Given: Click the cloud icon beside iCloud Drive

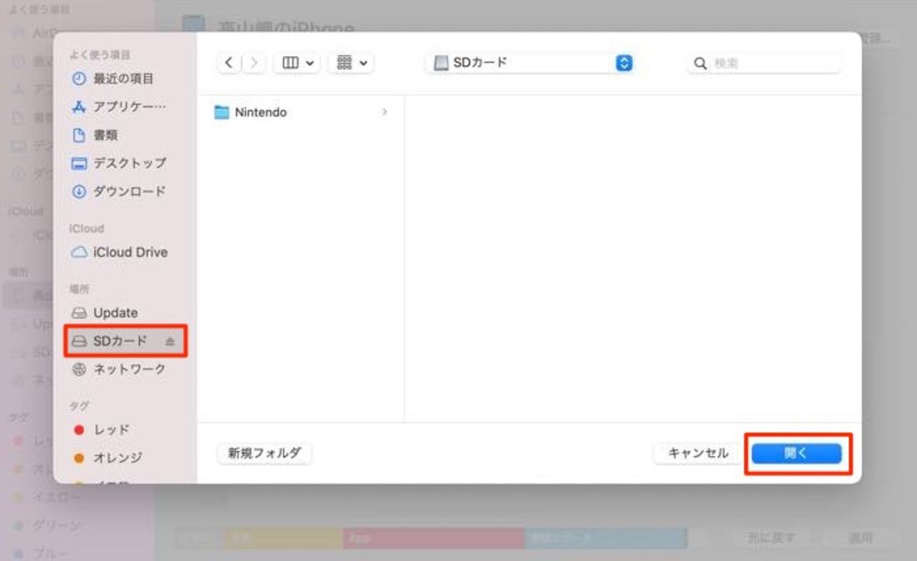Looking at the screenshot, I should pos(79,252).
